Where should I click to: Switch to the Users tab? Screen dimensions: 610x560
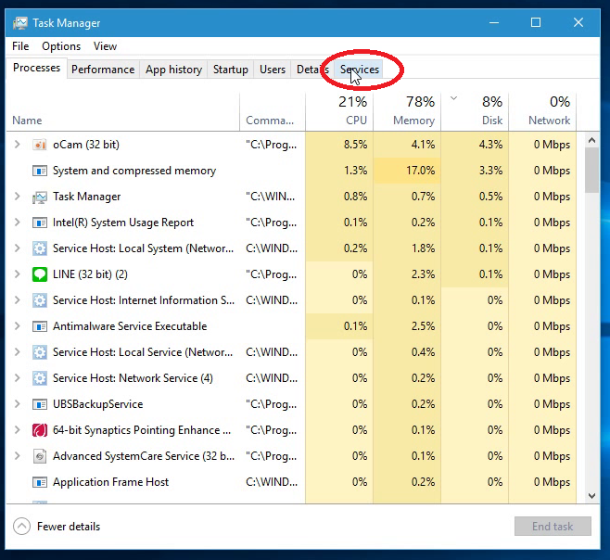273,70
